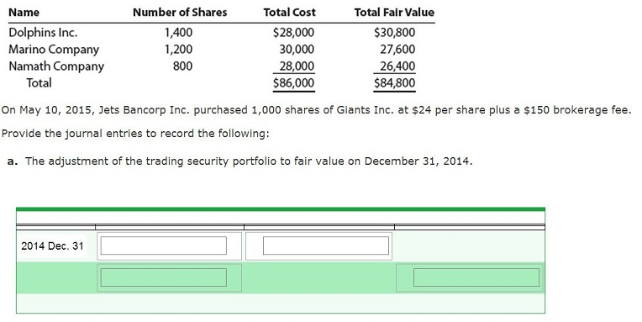Select the $30,800 fair value cell

click(x=395, y=32)
